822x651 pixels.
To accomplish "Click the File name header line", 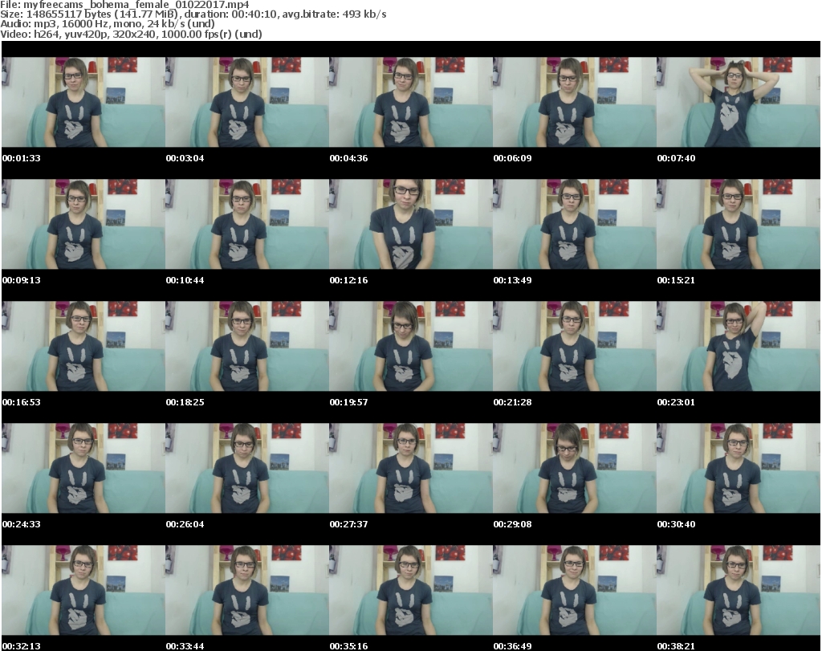I will pyautogui.click(x=124, y=5).
